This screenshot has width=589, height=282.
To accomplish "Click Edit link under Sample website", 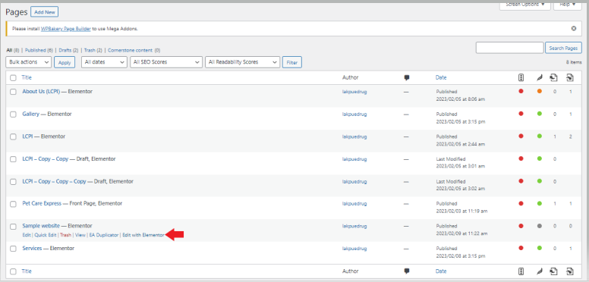I will click(27, 235).
